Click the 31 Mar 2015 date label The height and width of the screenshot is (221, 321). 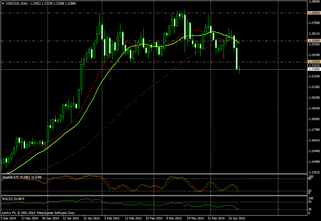[217, 218]
